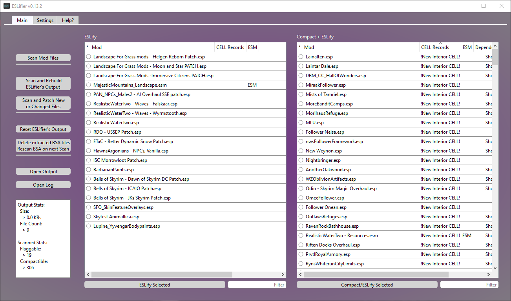Switch to the Main tab
Screen dimensions: 511x301
click(x=22, y=20)
